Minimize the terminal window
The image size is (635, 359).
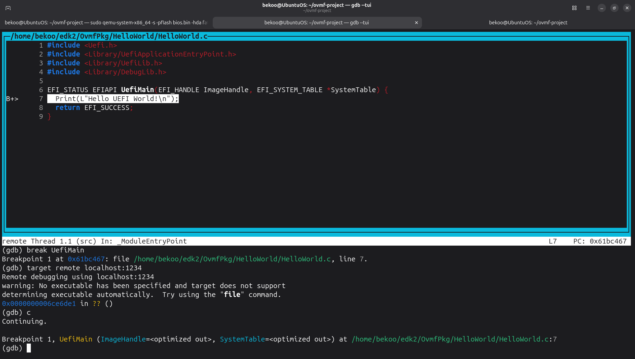602,8
